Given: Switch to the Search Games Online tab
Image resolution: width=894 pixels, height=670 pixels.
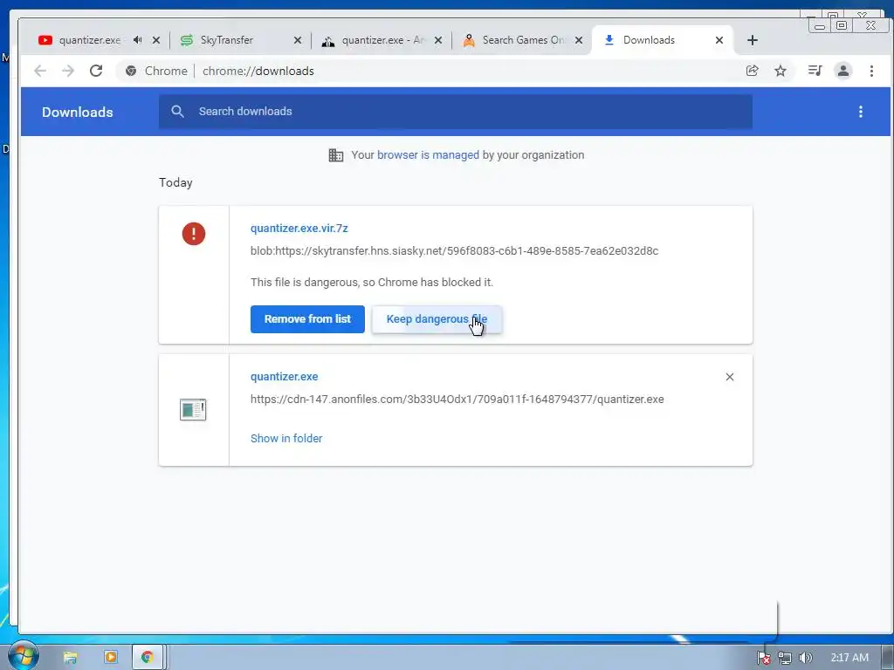Looking at the screenshot, I should tap(514, 40).
